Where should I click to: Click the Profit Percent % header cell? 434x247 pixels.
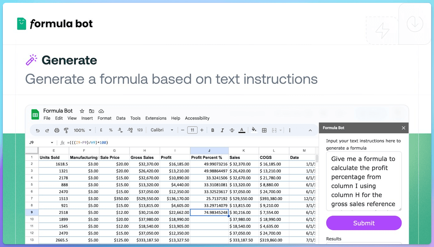(x=209, y=157)
